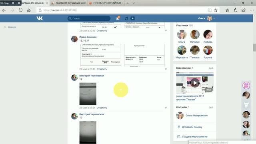Click the add notes pen icon

[235, 10]
